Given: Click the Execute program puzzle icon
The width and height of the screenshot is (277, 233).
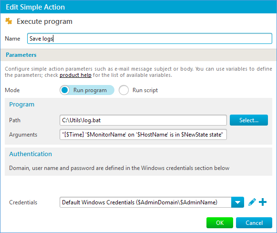Looking at the screenshot, I should pyautogui.click(x=9, y=21).
